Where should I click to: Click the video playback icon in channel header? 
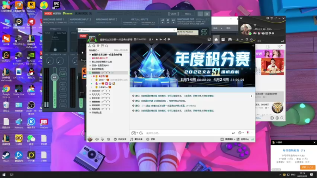point(209,40)
